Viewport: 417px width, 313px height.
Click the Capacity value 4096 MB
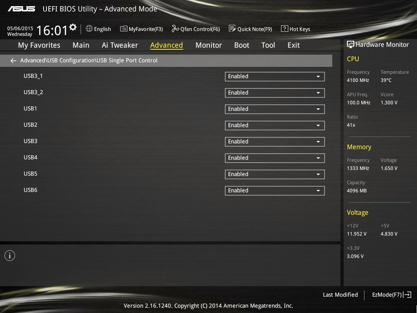tap(357, 191)
